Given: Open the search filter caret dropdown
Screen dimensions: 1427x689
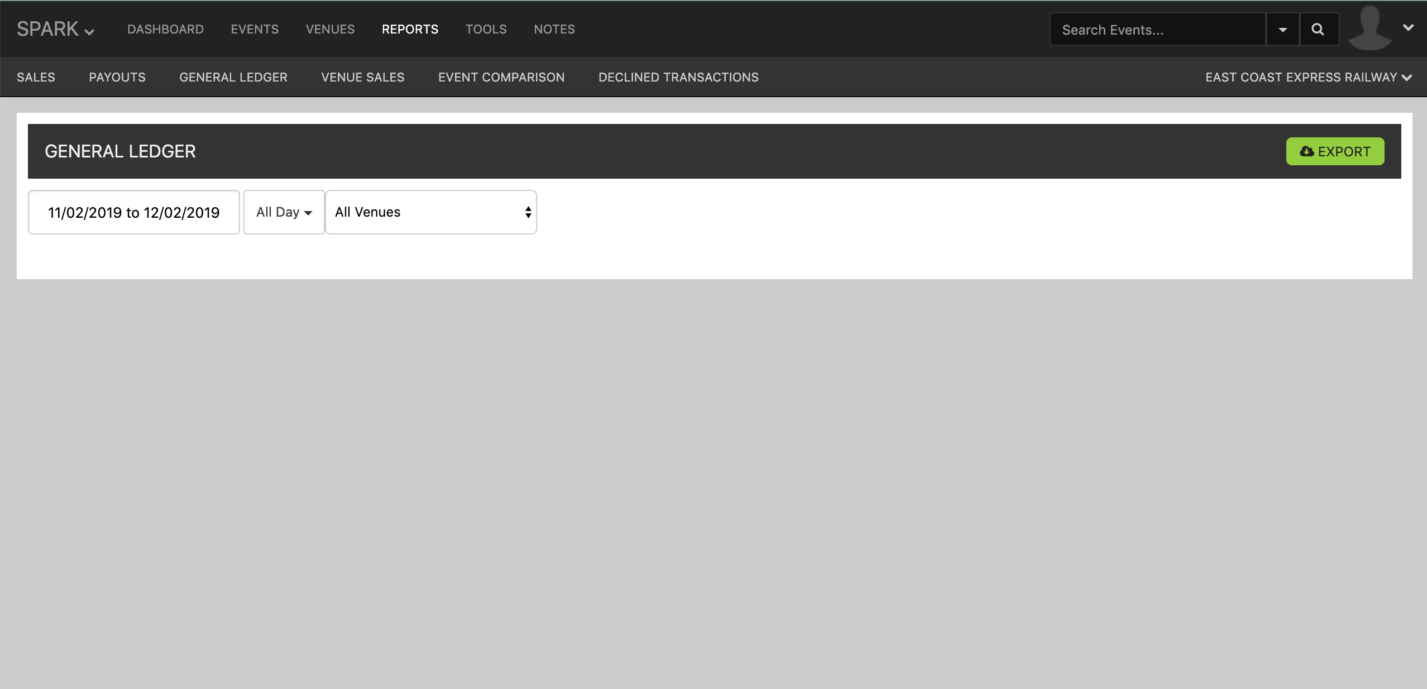Looking at the screenshot, I should tap(1282, 30).
